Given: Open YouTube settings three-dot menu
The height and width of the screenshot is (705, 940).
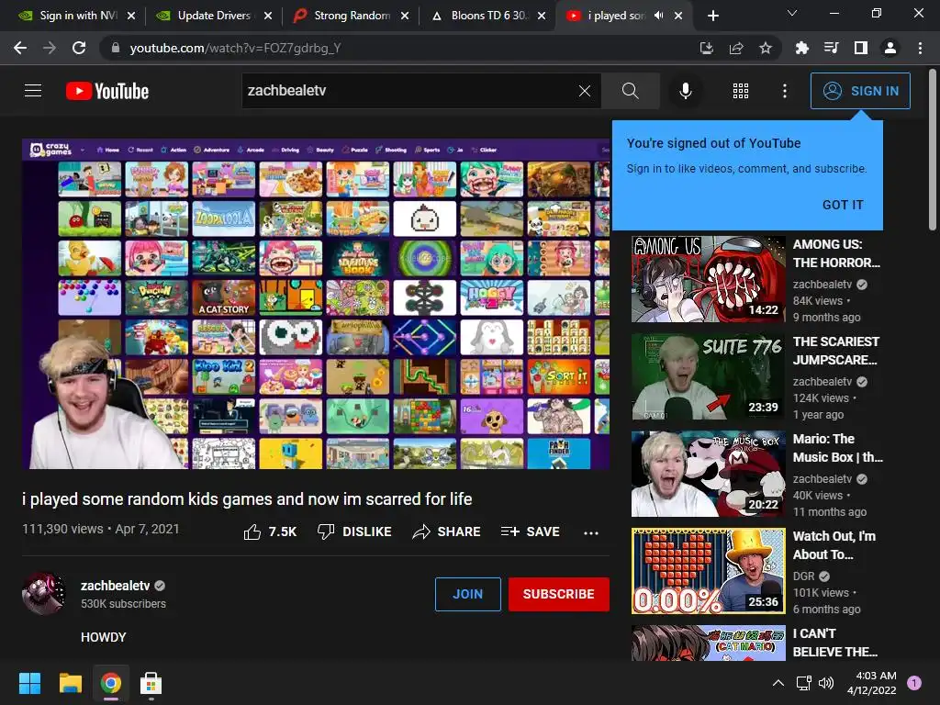Looking at the screenshot, I should tap(785, 91).
